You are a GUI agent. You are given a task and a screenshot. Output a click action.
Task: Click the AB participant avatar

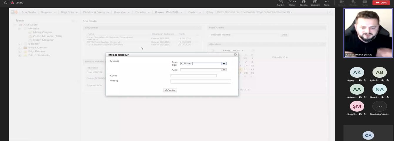click(x=380, y=72)
